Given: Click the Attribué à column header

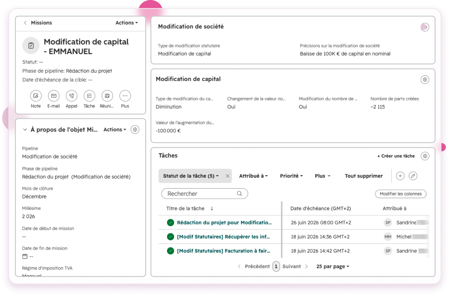Looking at the screenshot, I should (x=394, y=208).
